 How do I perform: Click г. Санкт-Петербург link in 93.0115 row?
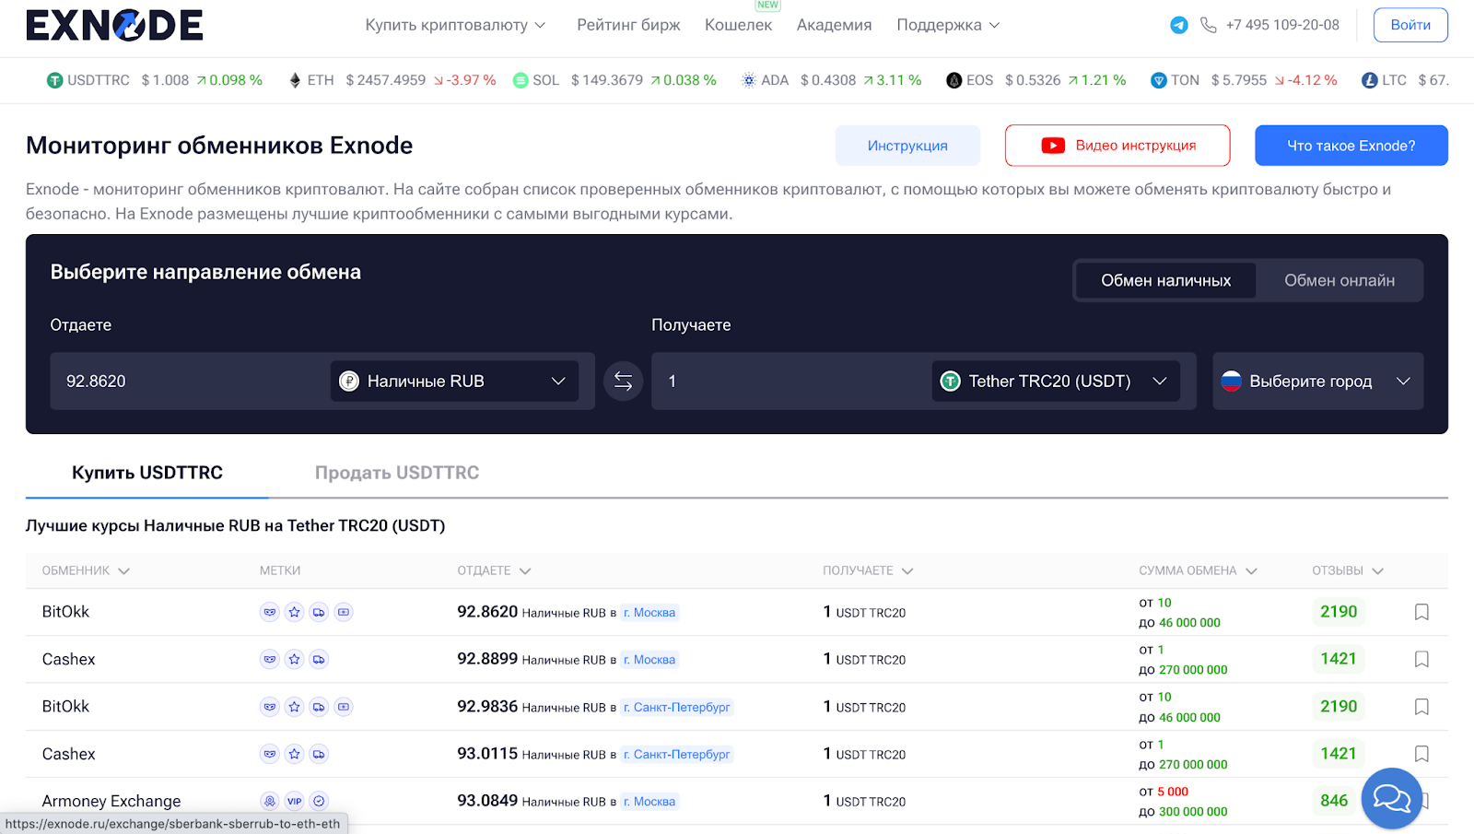tap(677, 754)
